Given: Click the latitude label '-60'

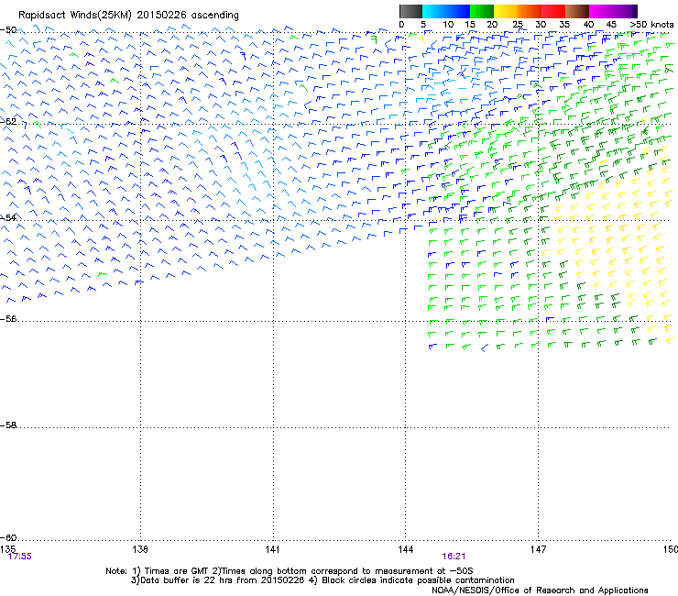Looking at the screenshot, I should pyautogui.click(x=8, y=538).
